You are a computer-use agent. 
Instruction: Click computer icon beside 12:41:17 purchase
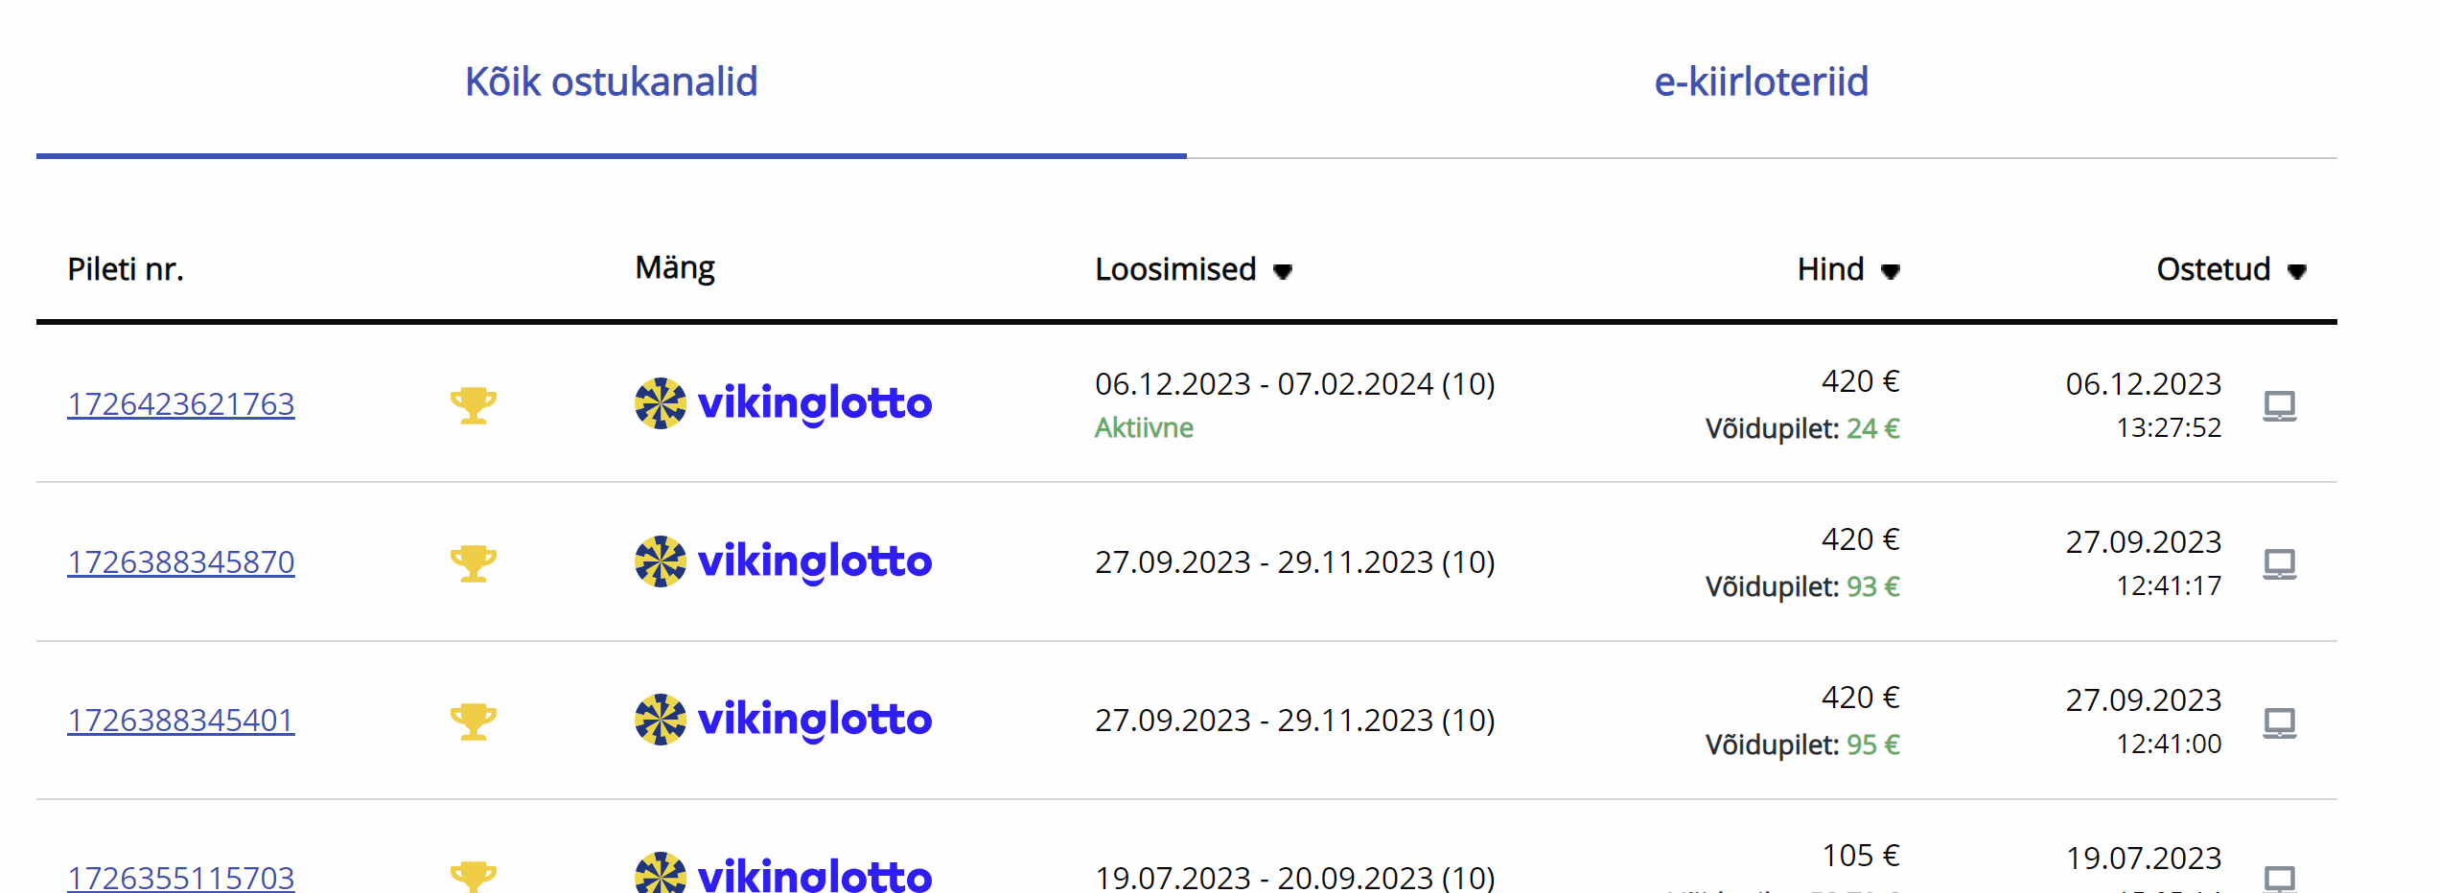[x=2279, y=563]
